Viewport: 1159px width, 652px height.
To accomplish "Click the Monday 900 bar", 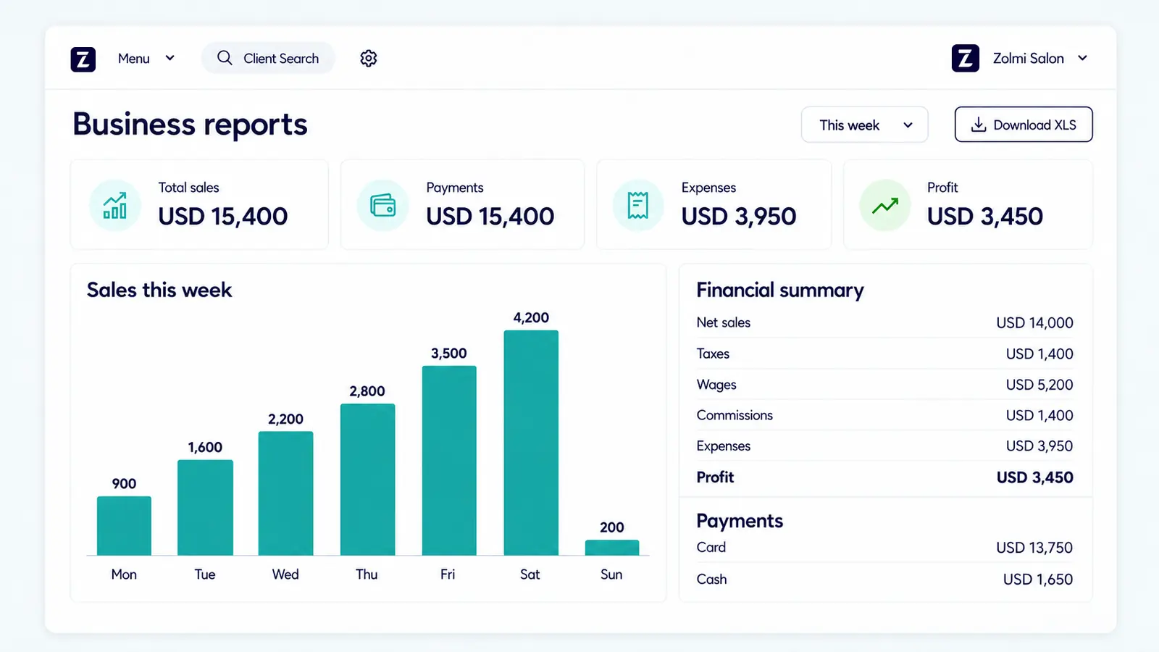I will point(124,526).
